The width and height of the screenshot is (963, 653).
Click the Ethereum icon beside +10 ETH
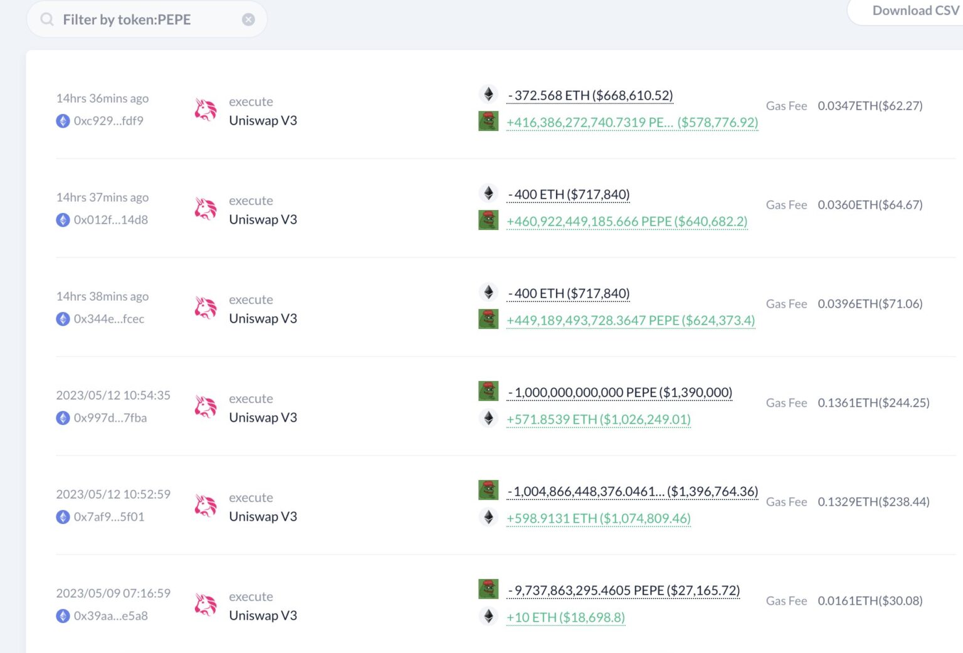point(488,616)
